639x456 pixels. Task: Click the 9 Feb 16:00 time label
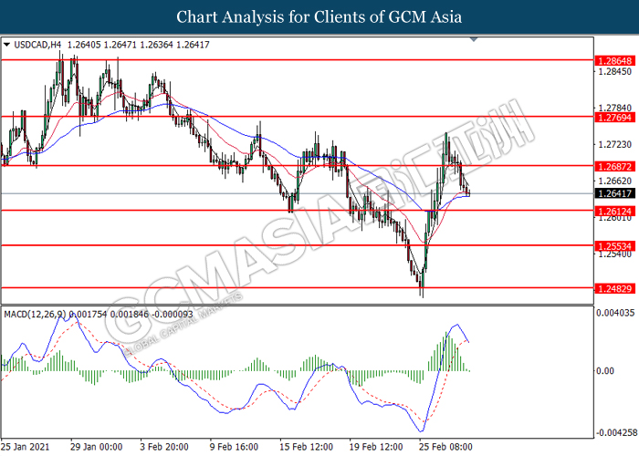[234, 447]
